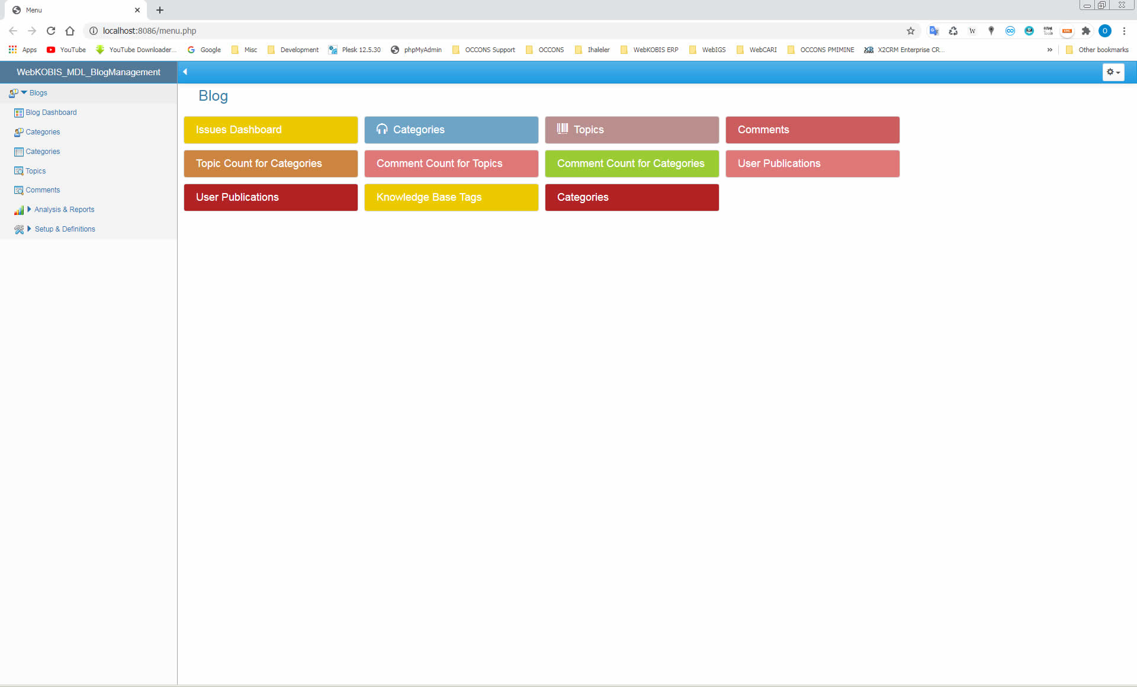The image size is (1137, 687).
Task: Click the W extension icon
Action: pyautogui.click(x=972, y=31)
